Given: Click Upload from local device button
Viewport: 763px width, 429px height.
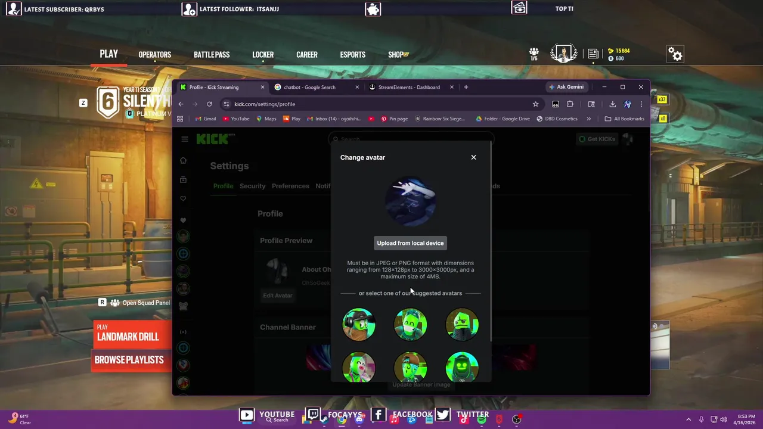Looking at the screenshot, I should coord(410,243).
